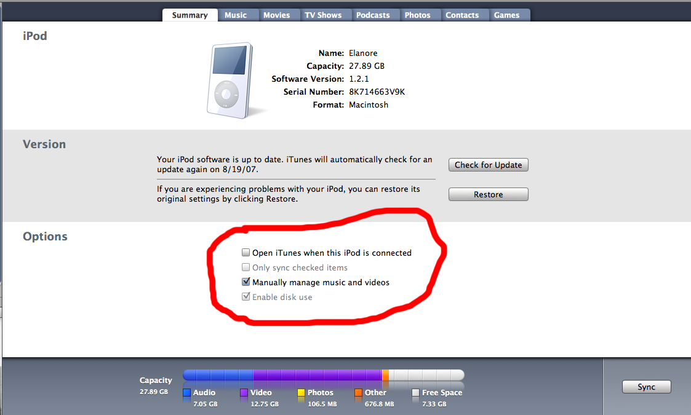Click the purple Video legend swatch
This screenshot has height=415, width=691.
tap(244, 392)
